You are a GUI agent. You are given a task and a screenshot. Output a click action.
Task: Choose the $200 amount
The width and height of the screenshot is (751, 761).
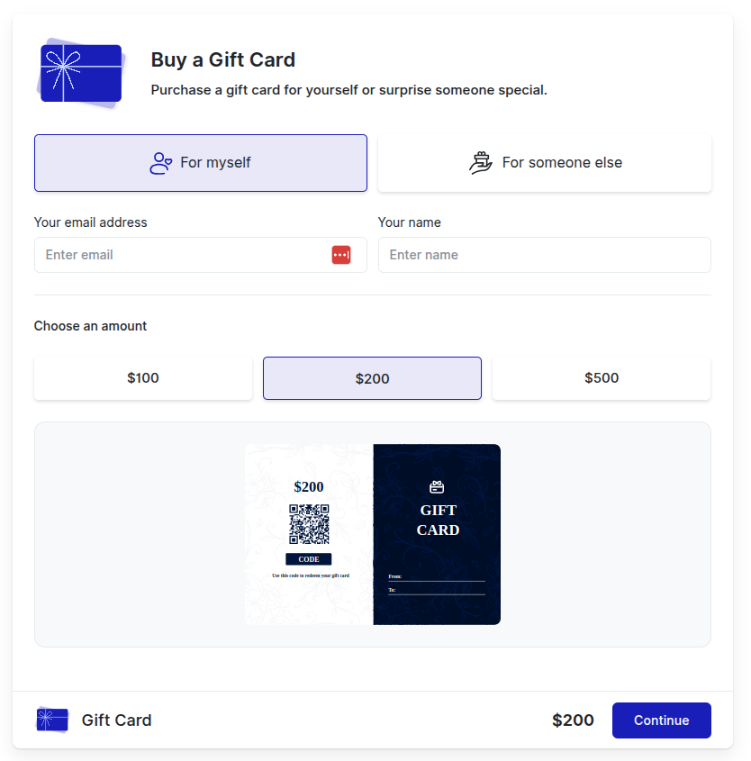[372, 378]
